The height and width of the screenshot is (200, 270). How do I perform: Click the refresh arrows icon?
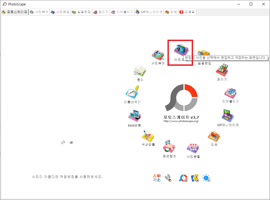pos(63,142)
